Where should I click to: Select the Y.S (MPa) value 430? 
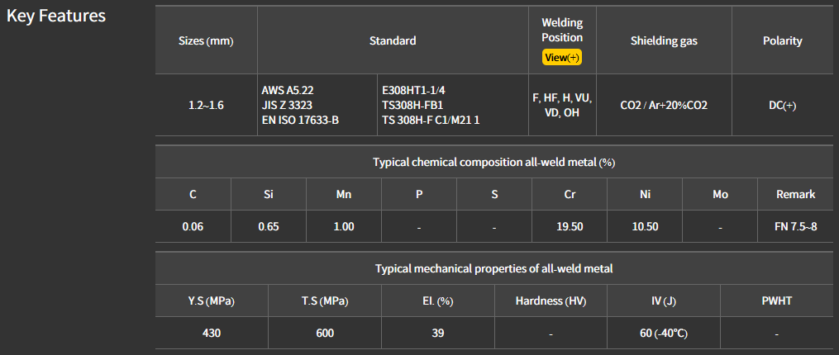(212, 333)
